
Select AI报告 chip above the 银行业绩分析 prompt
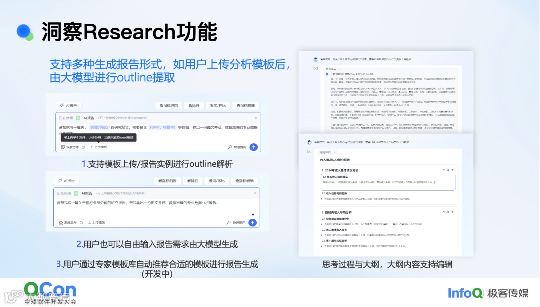(67, 181)
